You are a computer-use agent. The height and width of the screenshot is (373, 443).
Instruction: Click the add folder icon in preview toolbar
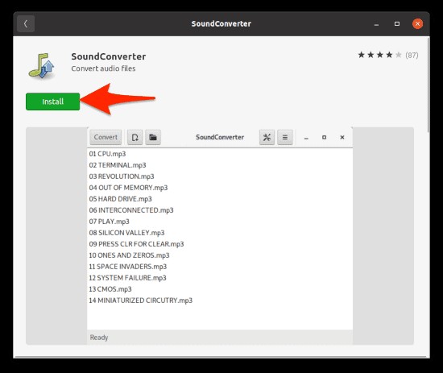point(153,137)
